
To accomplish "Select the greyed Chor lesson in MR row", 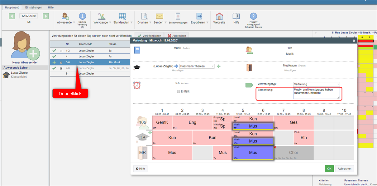I will [293, 153].
